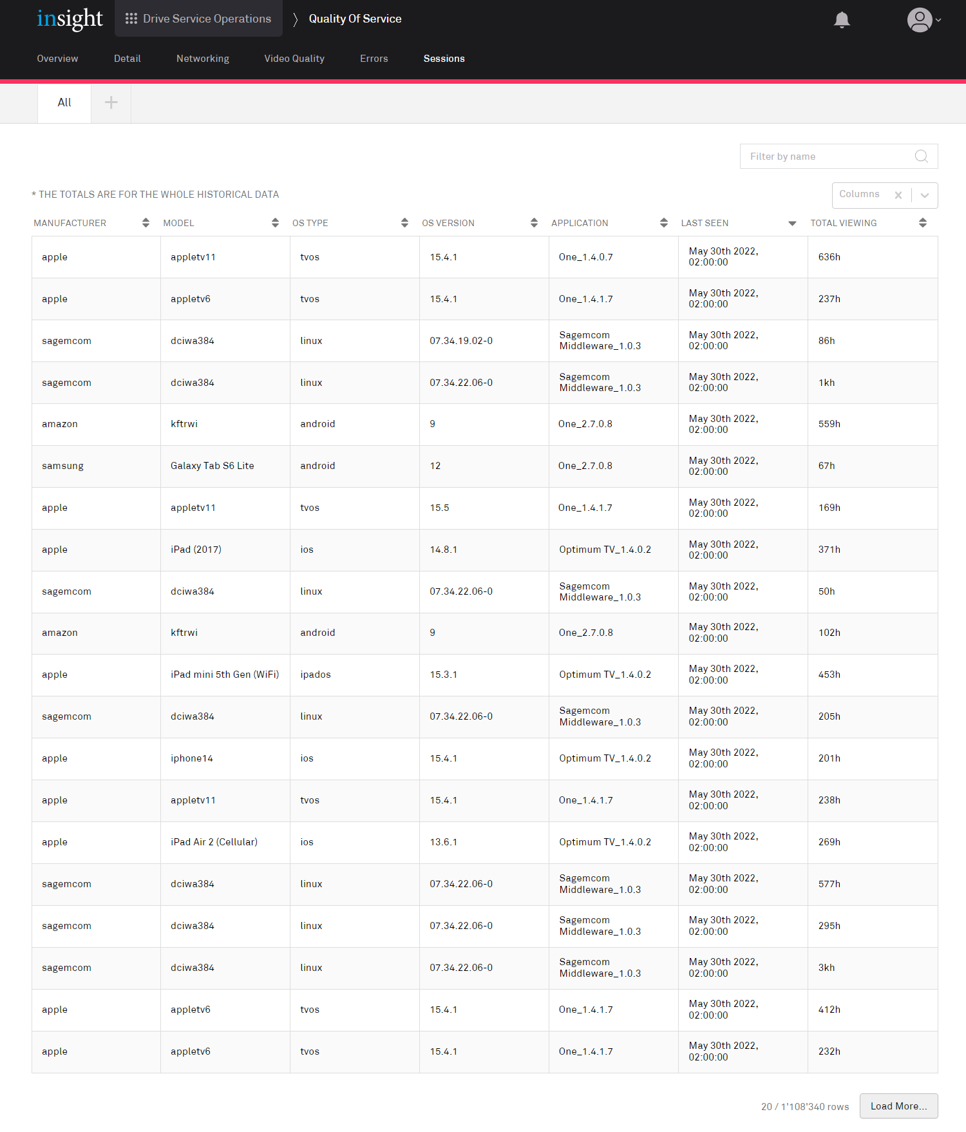Switch to the Video Quality tab
Viewport: 966px width, 1132px height.
coord(294,59)
